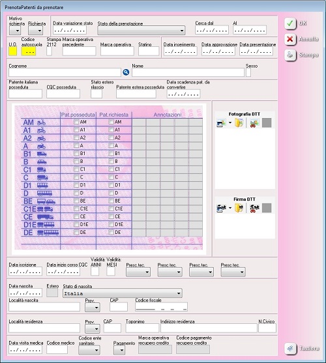
Task: Click the magnifier search icon beside Cognome
Action: [x=126, y=72]
